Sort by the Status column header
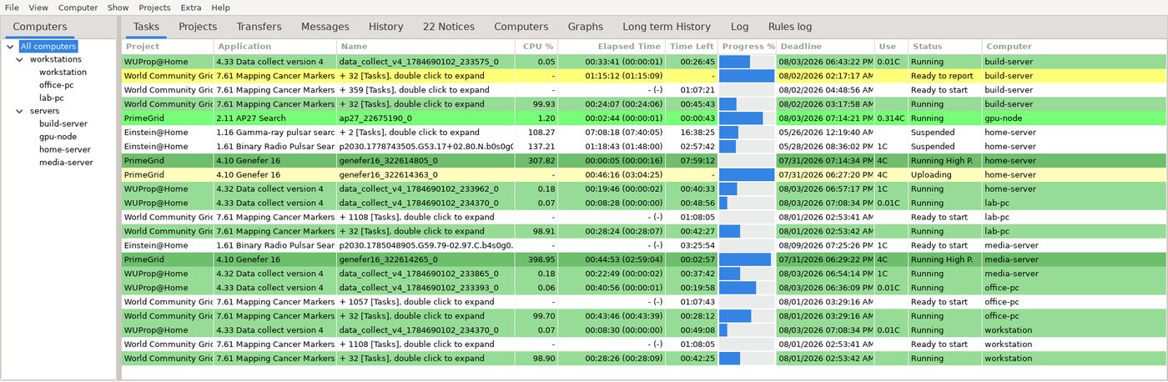This screenshot has width=1168, height=382. click(945, 47)
